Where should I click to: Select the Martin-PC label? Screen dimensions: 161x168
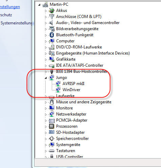(59, 4)
